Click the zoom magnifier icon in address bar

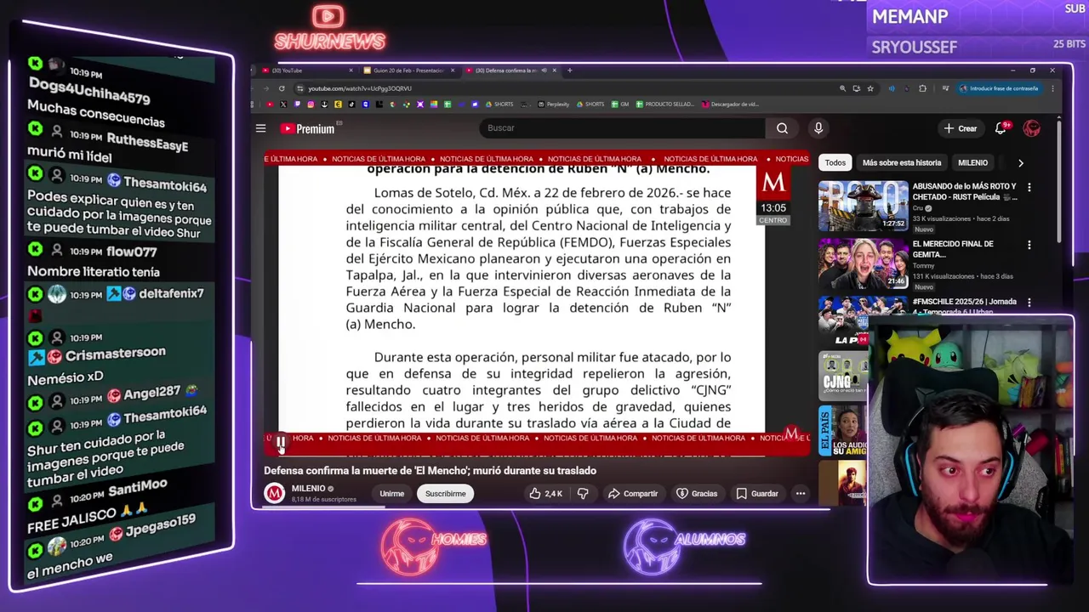[842, 88]
